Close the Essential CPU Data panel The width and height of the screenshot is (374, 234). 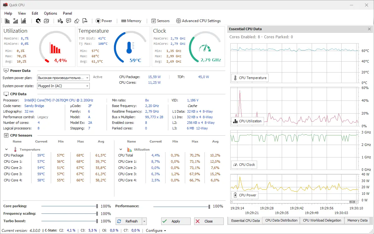click(x=369, y=29)
